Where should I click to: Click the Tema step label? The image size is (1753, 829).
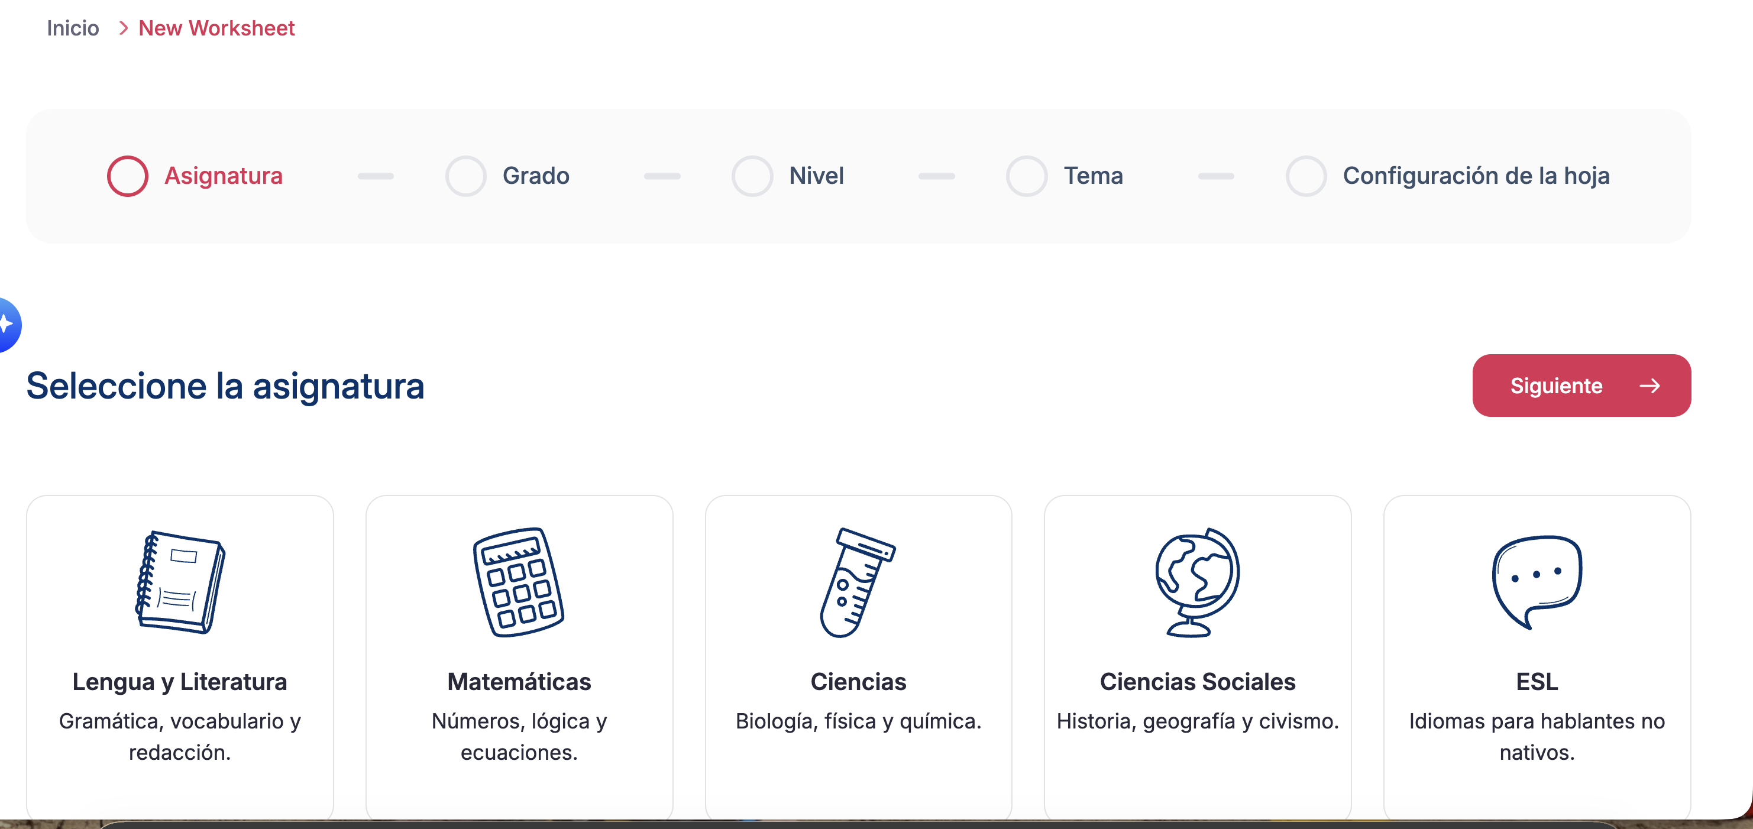[1093, 176]
